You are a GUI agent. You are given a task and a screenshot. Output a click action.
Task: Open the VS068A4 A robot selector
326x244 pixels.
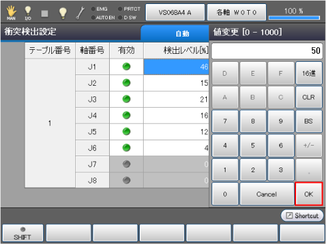[x=175, y=13]
